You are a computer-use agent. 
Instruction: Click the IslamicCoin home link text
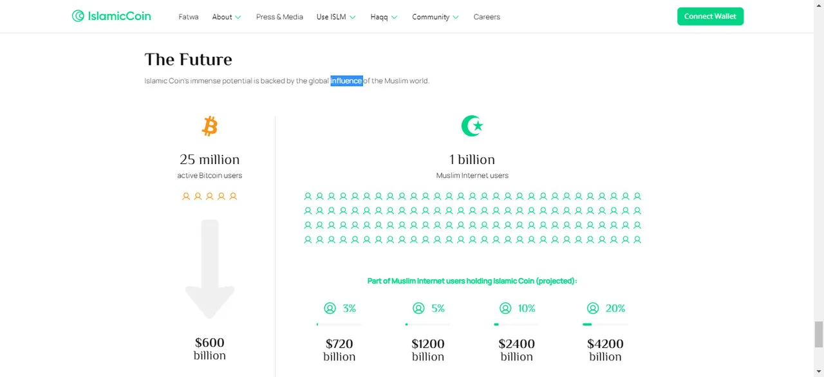click(x=120, y=16)
